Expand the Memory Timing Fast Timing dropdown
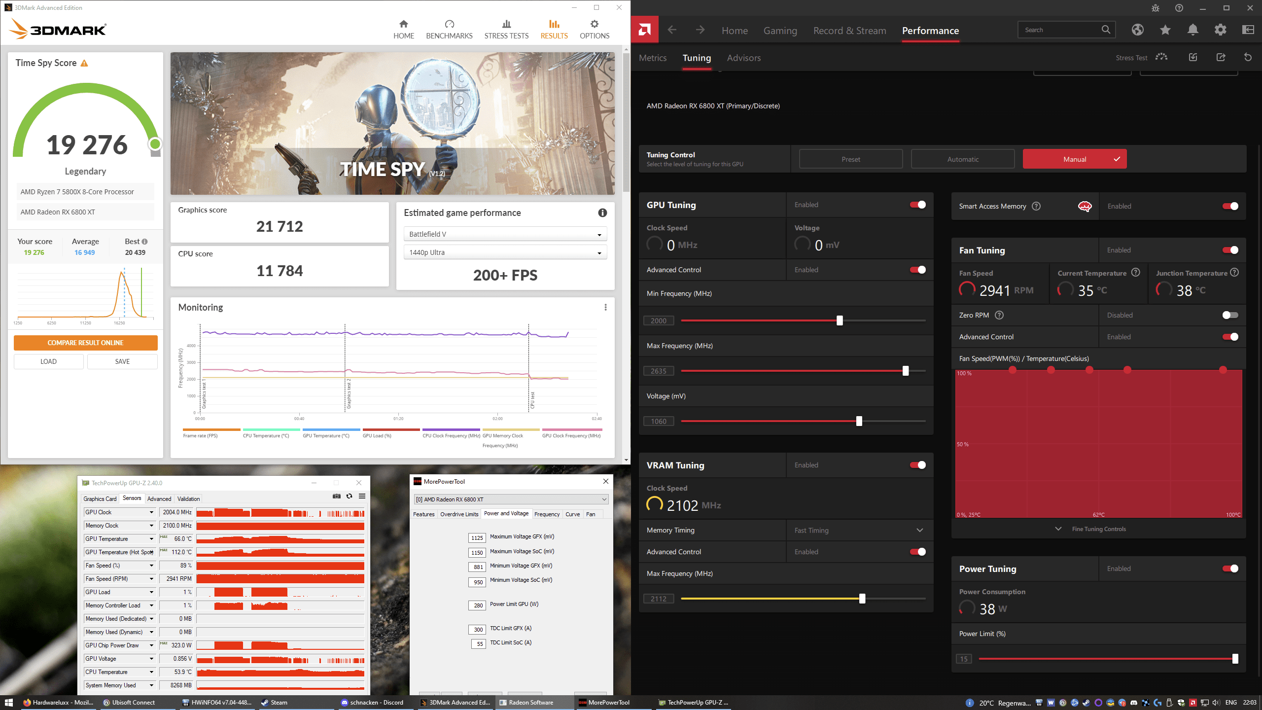The width and height of the screenshot is (1262, 710). point(919,530)
